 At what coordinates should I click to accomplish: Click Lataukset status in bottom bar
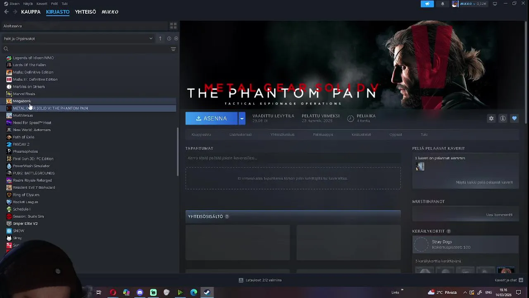pos(264,280)
